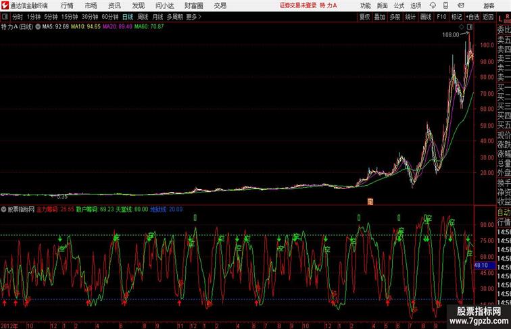Click the 标记 mark button

[456, 17]
